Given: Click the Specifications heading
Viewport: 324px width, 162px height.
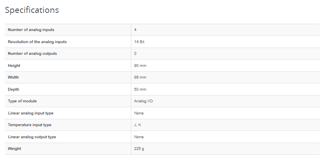Looking at the screenshot, I should click(x=32, y=10).
